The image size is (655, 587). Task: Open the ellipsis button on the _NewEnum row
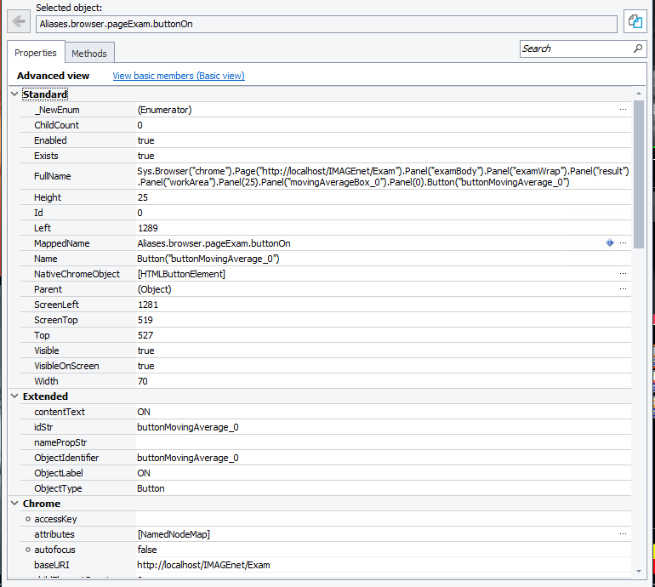623,110
